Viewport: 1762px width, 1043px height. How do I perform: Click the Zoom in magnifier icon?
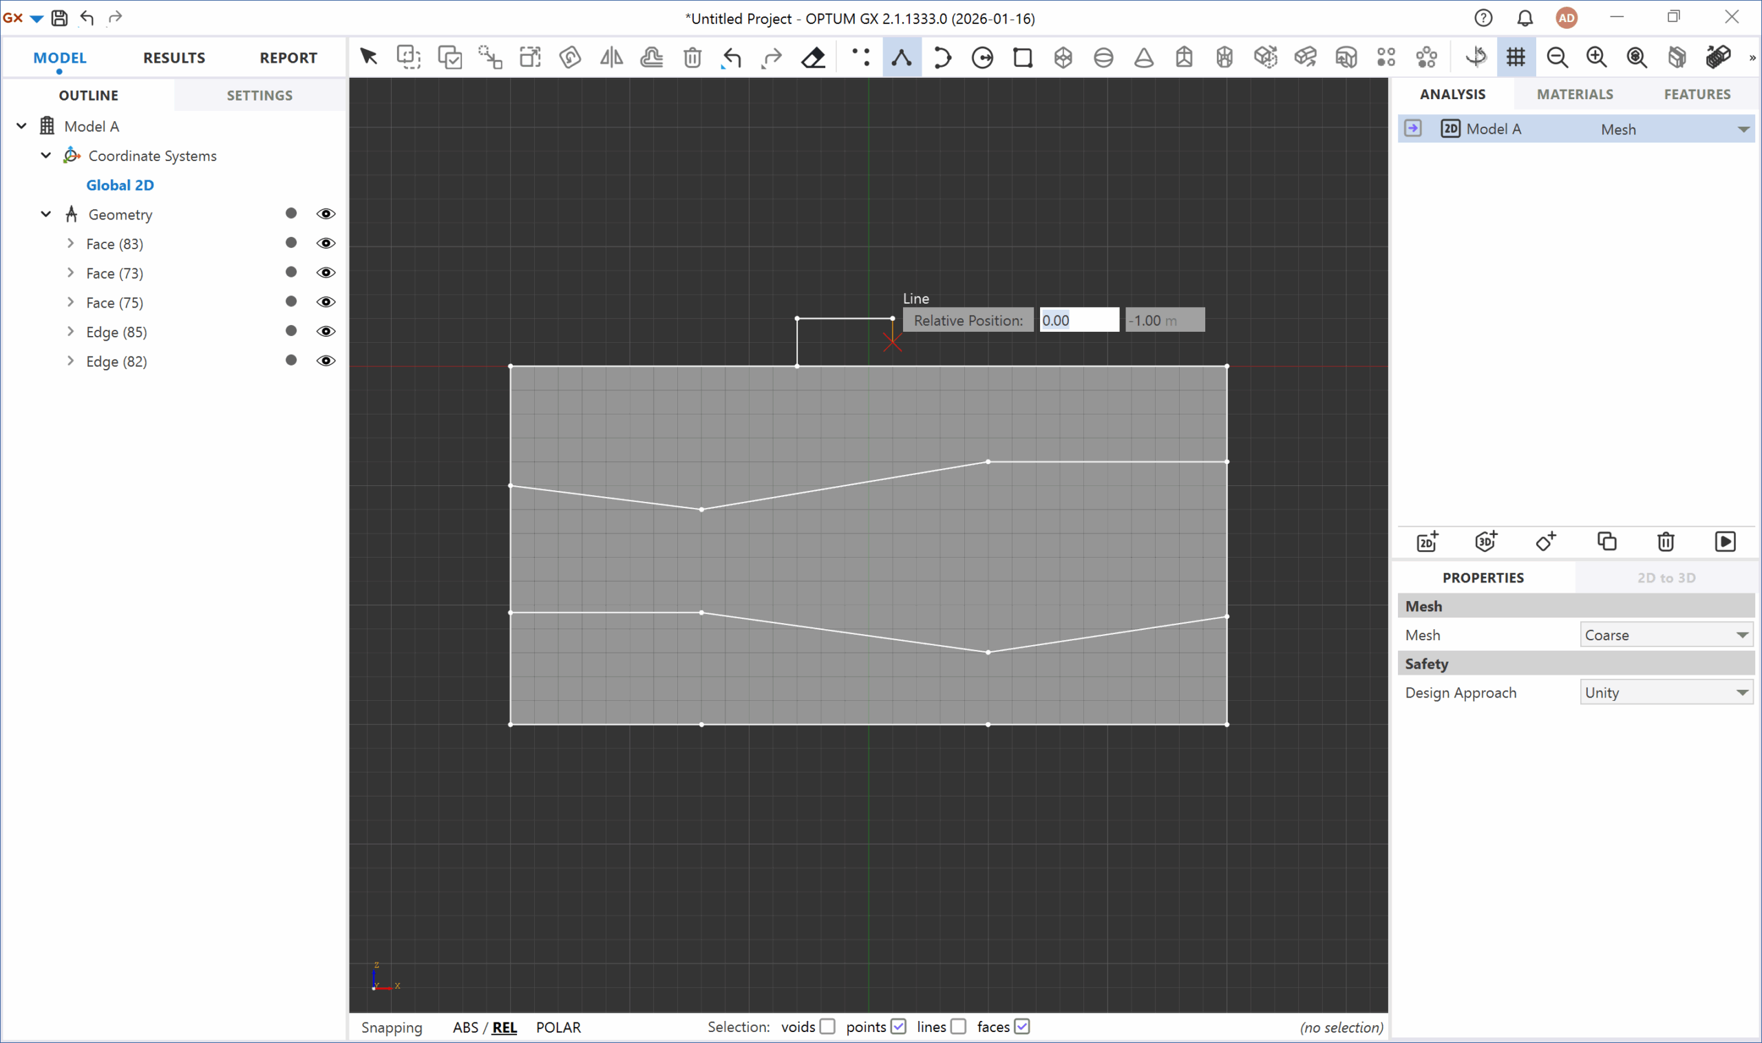[1596, 58]
